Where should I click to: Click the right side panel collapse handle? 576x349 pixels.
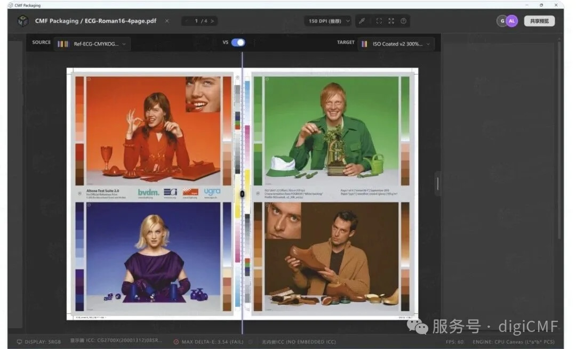pos(437,183)
